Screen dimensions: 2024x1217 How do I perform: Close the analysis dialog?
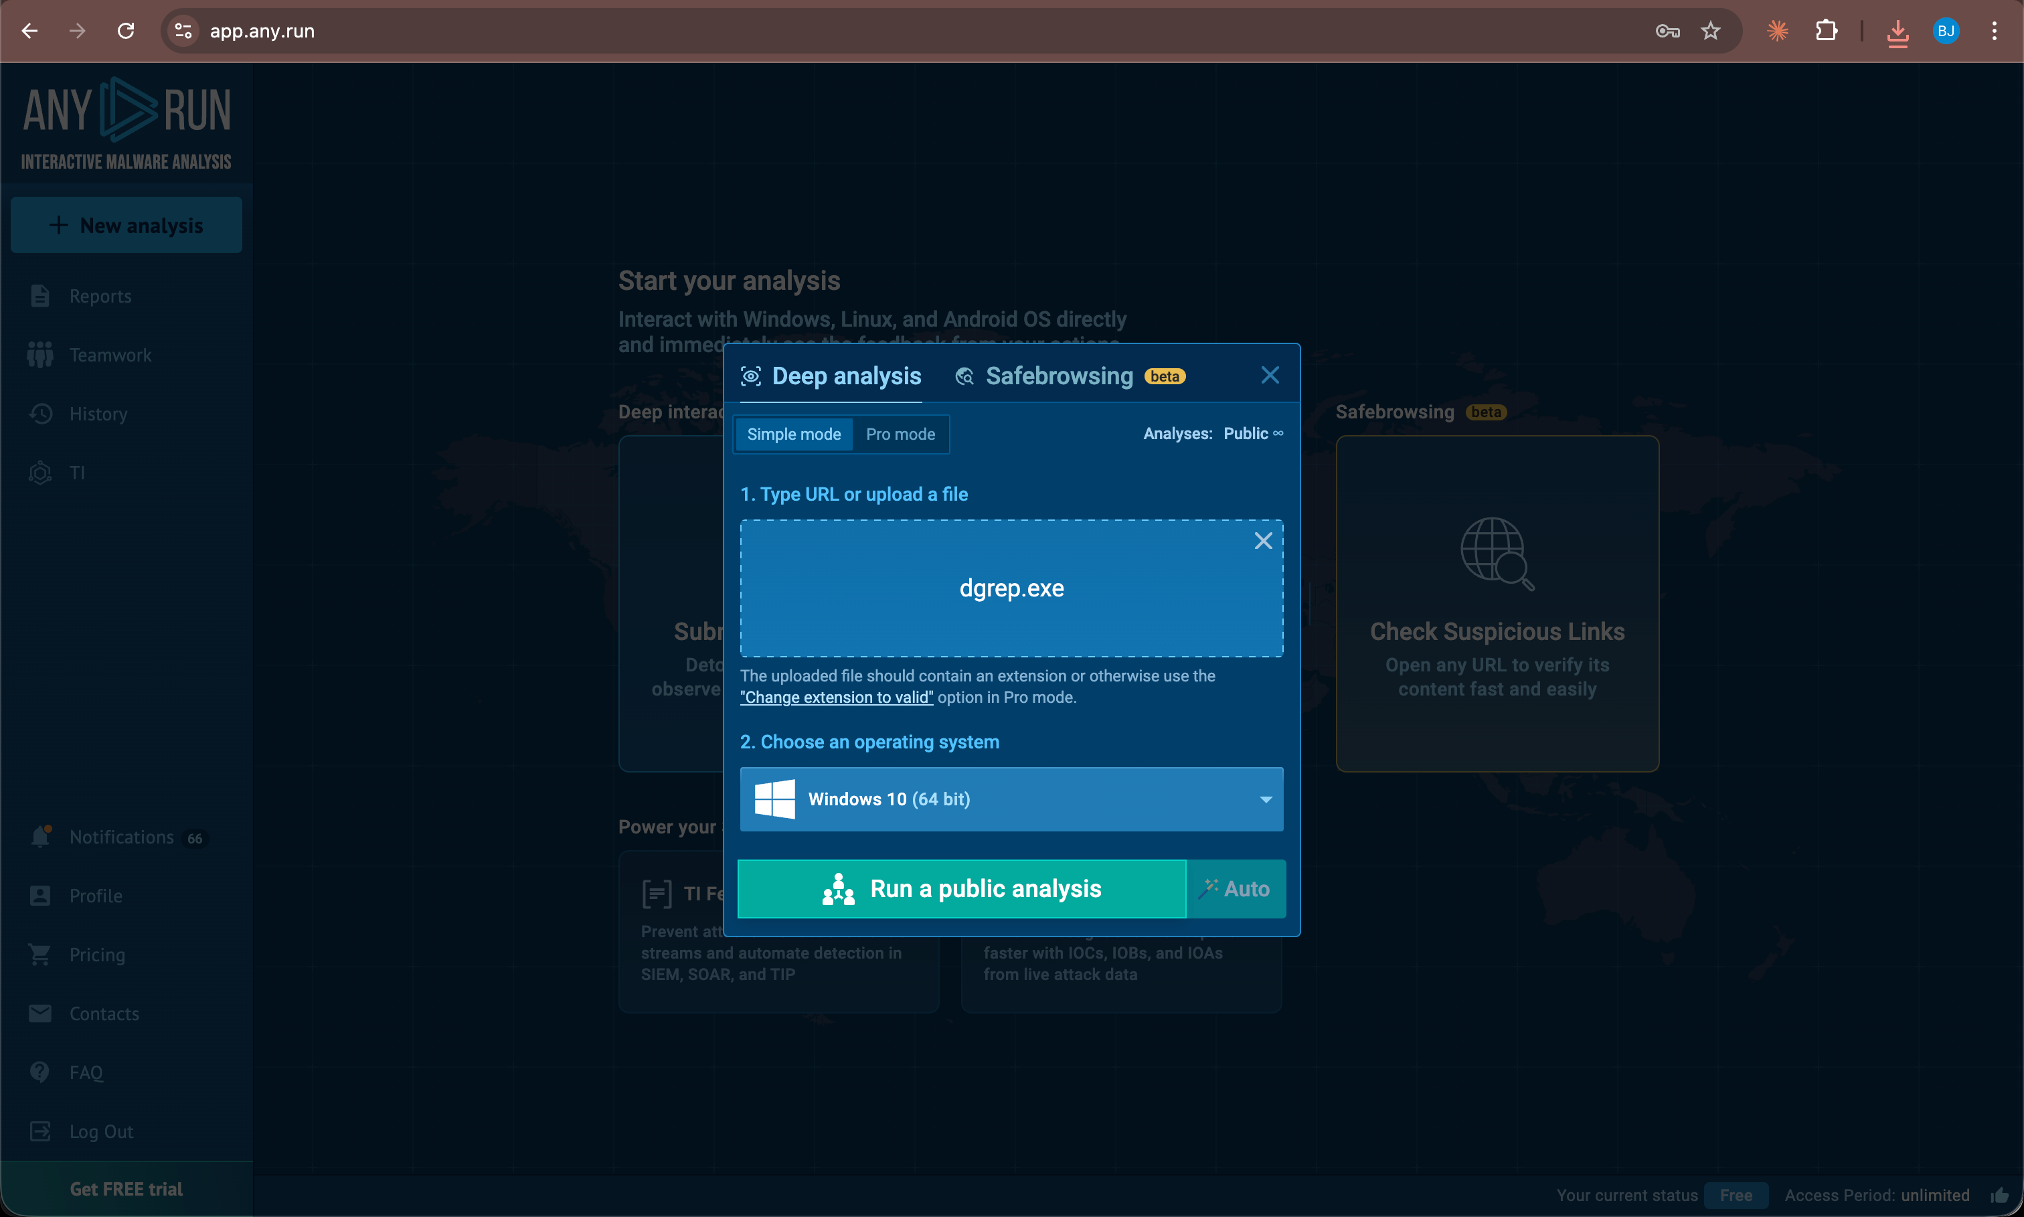(1270, 375)
